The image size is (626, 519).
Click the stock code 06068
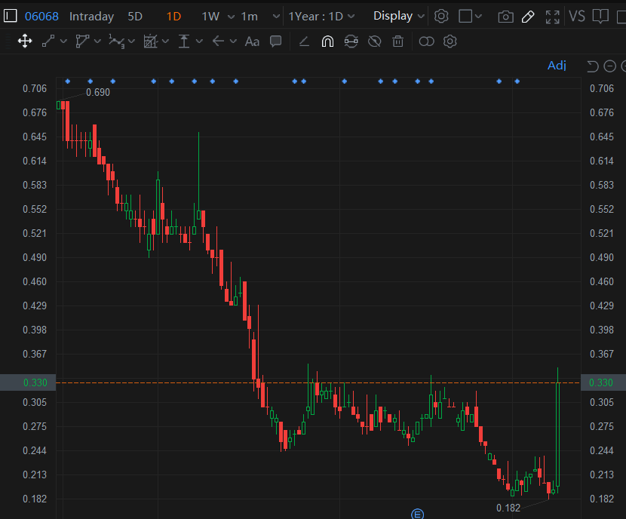point(41,17)
